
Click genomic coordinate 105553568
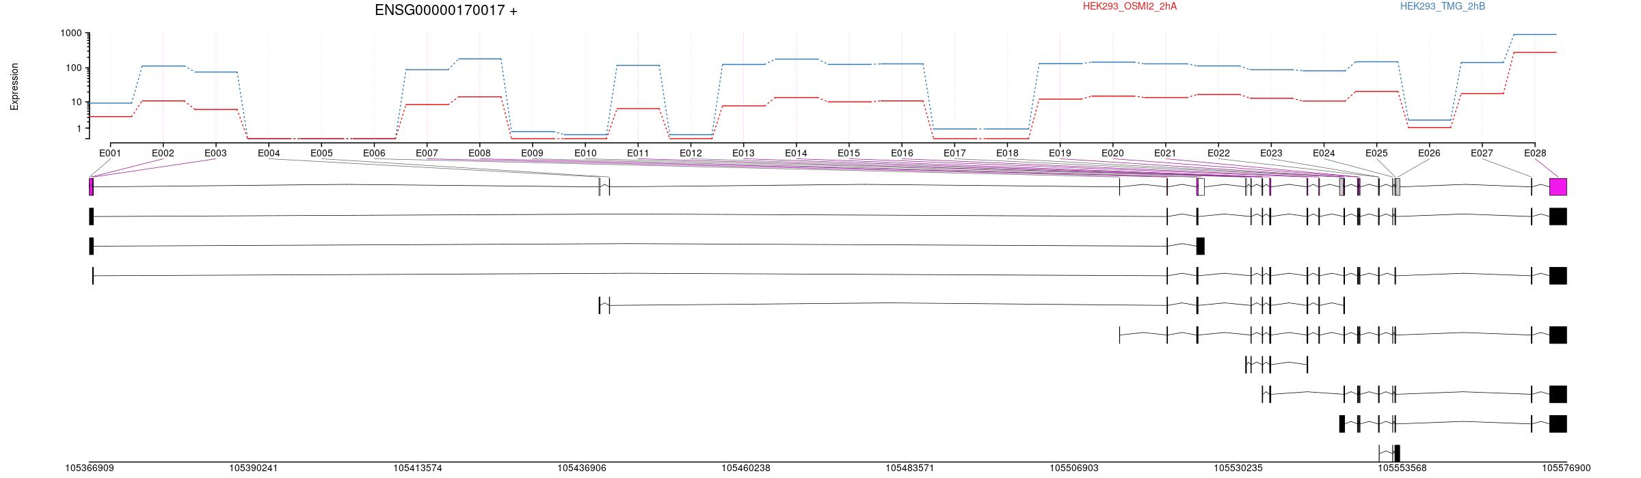point(1402,468)
